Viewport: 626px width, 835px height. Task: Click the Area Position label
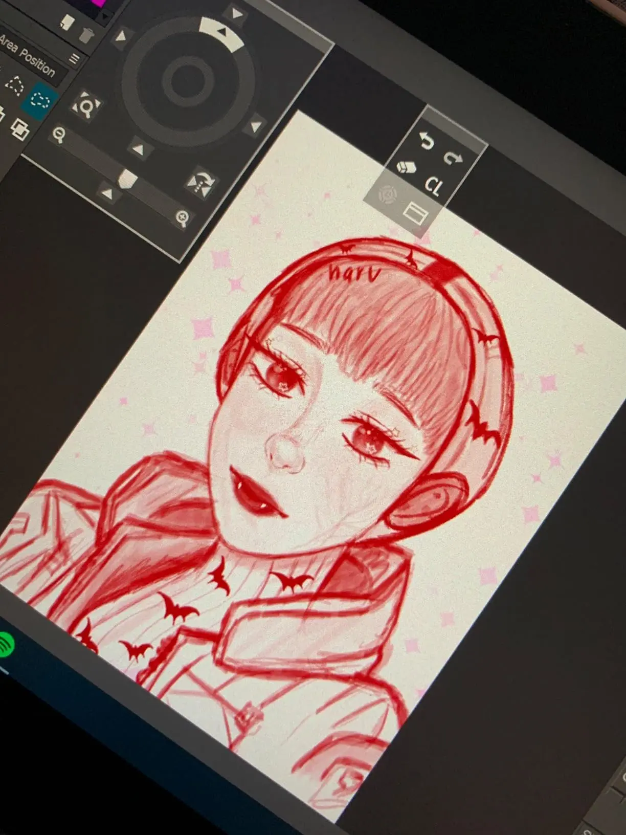[27, 55]
